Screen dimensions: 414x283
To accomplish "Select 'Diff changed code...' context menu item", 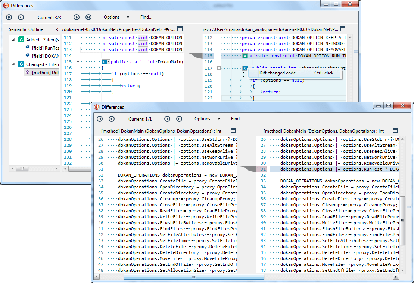I will tap(295, 73).
